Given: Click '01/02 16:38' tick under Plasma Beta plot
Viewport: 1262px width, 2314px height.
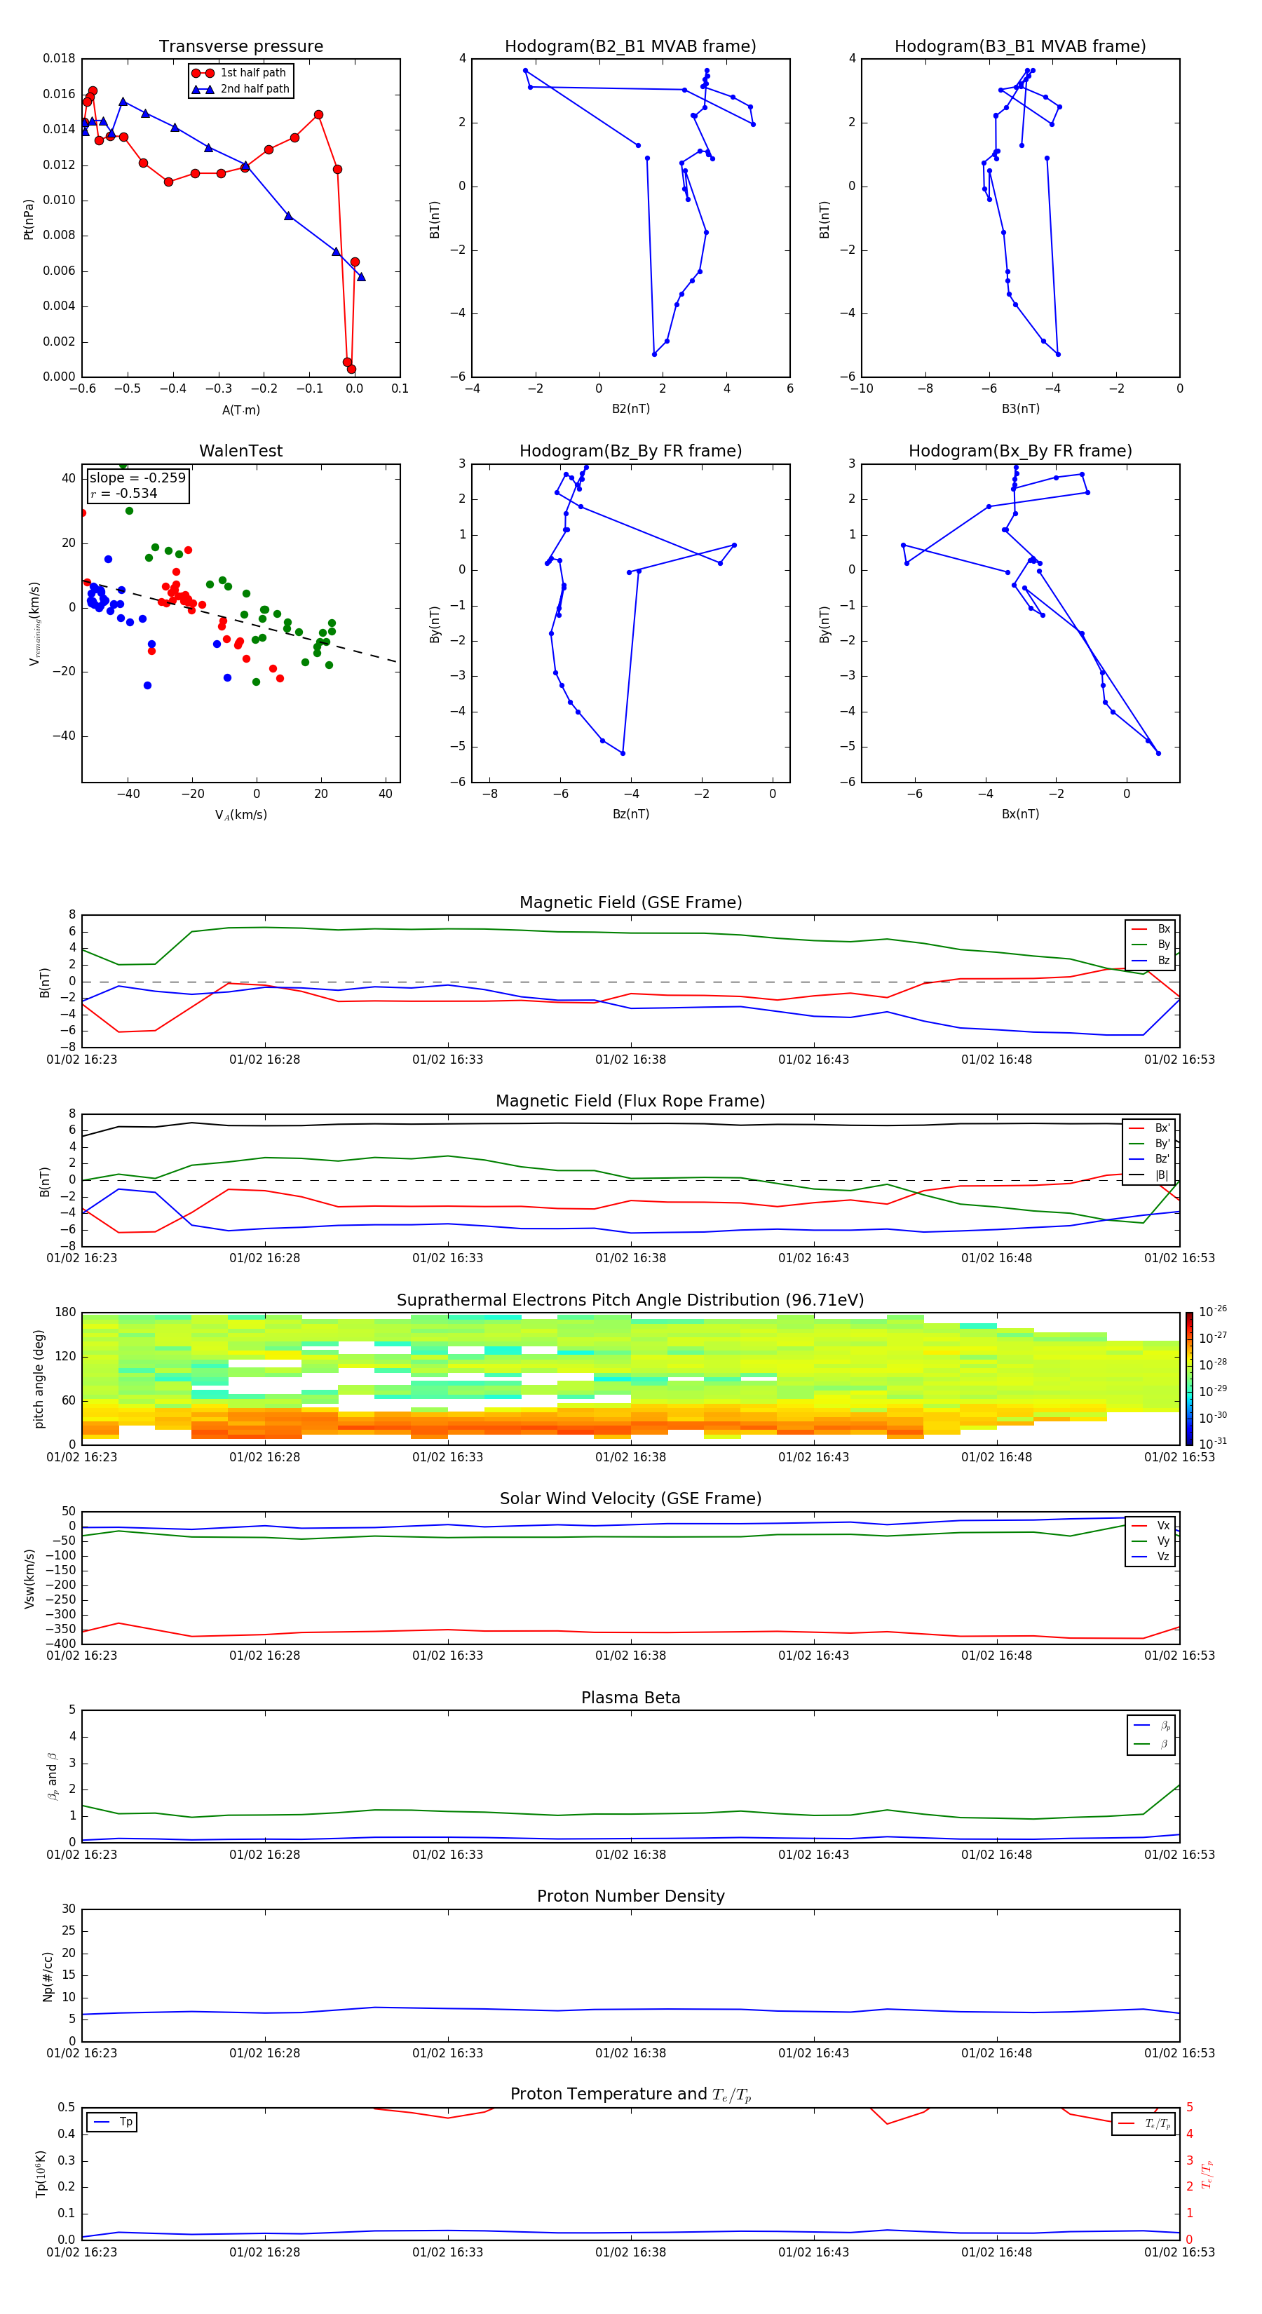Looking at the screenshot, I should pos(630,1854).
